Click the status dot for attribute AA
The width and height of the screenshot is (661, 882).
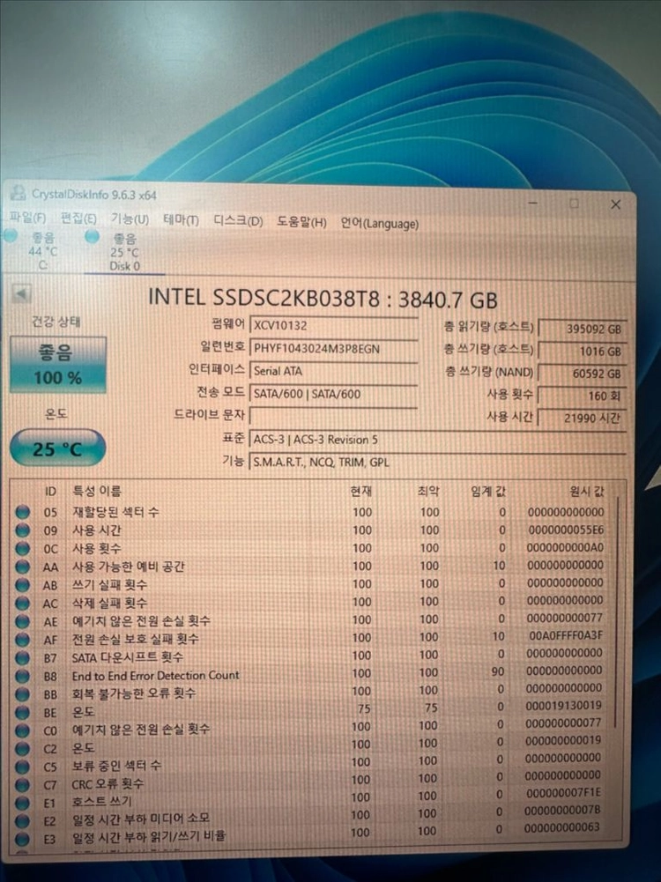(x=23, y=567)
